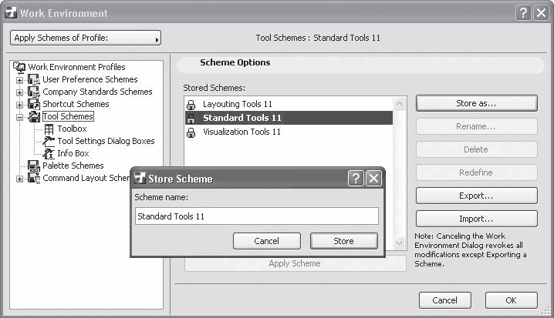
Task: Click the Visualization Tools 11 scheme icon
Action: (191, 132)
